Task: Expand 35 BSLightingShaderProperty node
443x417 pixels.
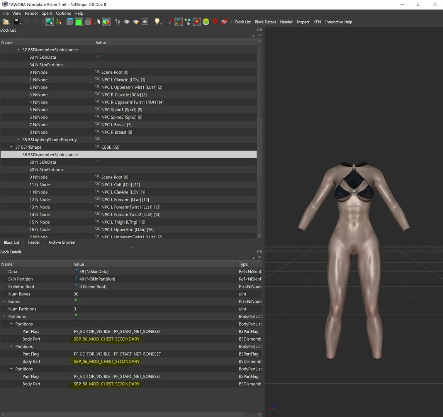Action: (19, 139)
